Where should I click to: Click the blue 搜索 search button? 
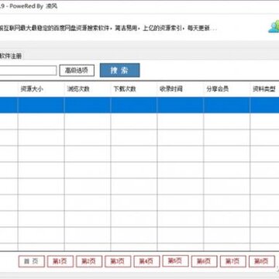point(120,71)
